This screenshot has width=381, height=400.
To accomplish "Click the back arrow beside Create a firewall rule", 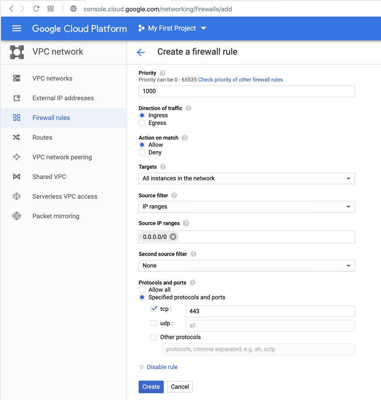I will (141, 52).
